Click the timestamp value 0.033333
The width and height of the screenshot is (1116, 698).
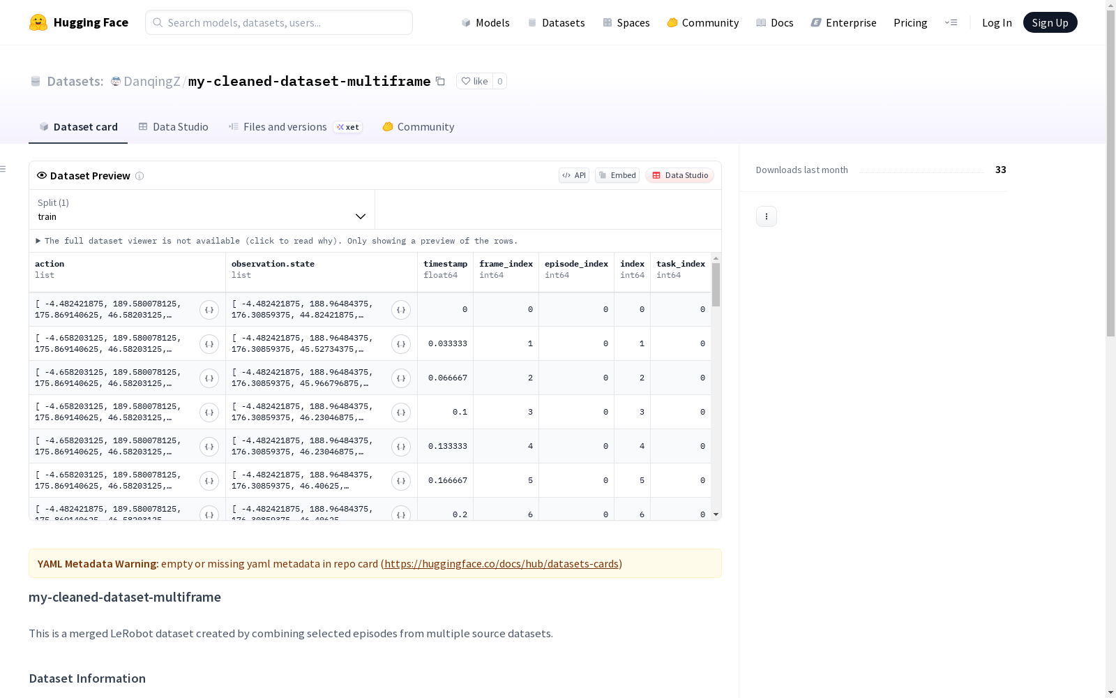coord(448,344)
